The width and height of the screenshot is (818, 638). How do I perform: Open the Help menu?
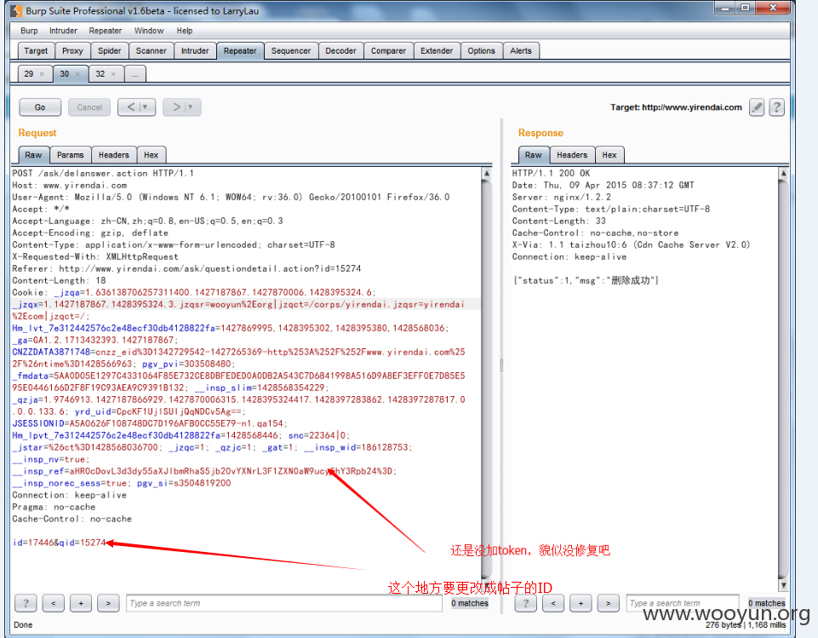[184, 31]
